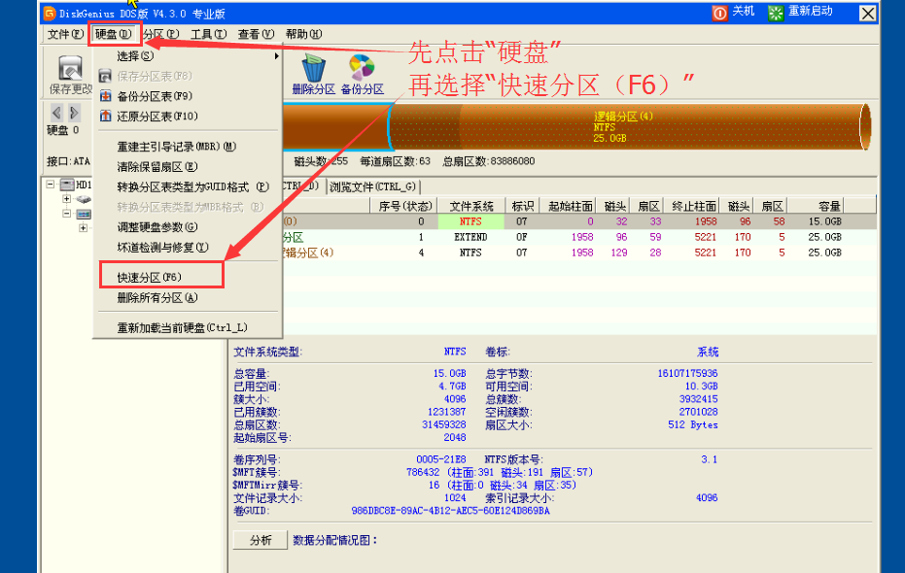Click the 删除分区 trash toolbar icon
Image resolution: width=905 pixels, height=573 pixels.
(313, 66)
